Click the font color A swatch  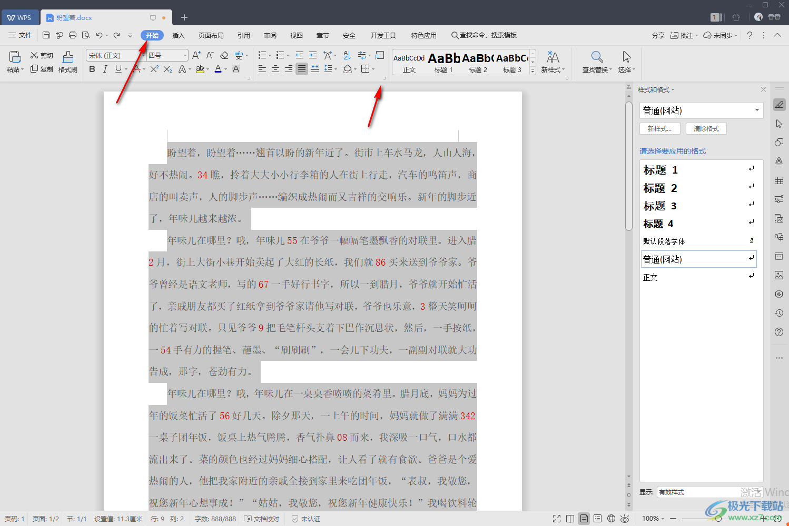tap(218, 69)
